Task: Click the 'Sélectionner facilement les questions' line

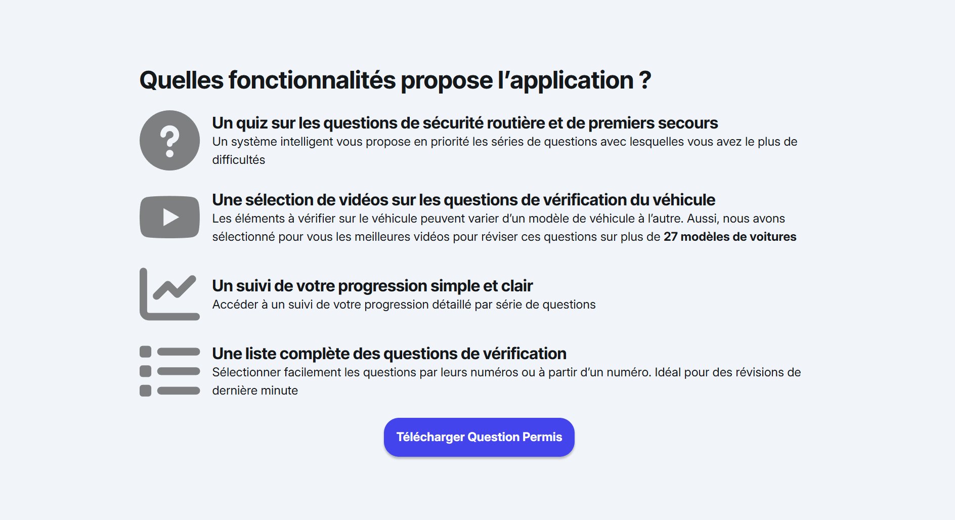Action: coord(506,372)
